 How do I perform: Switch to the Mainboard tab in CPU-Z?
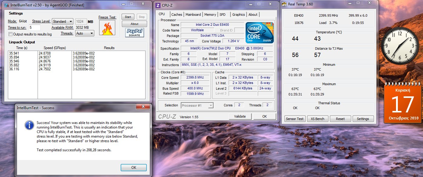[193, 15]
